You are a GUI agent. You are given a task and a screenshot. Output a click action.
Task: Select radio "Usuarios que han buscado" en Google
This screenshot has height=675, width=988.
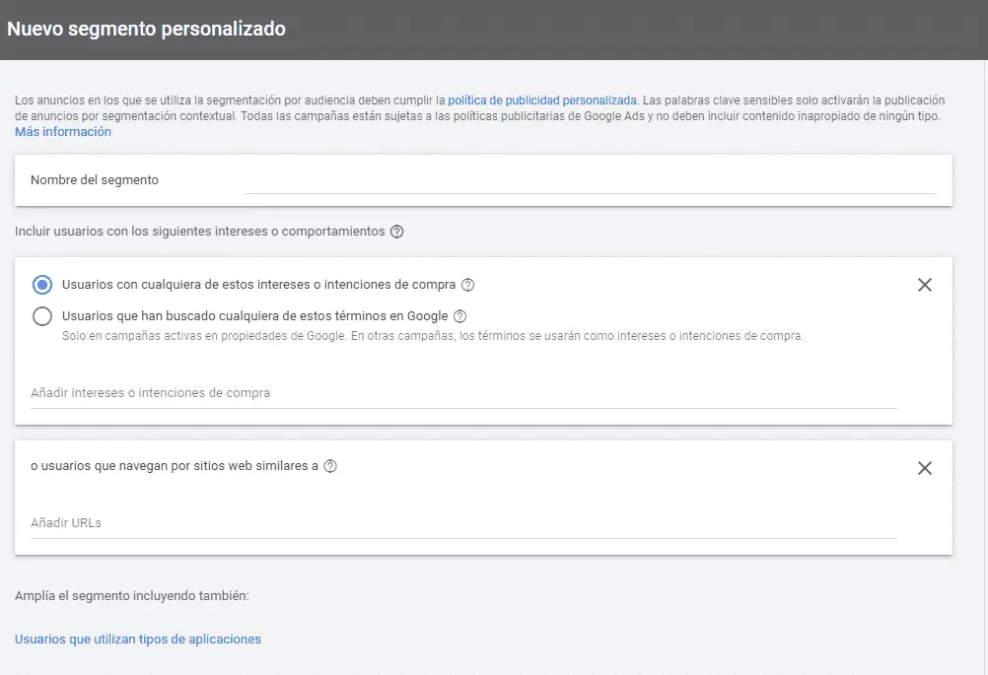[x=42, y=316]
